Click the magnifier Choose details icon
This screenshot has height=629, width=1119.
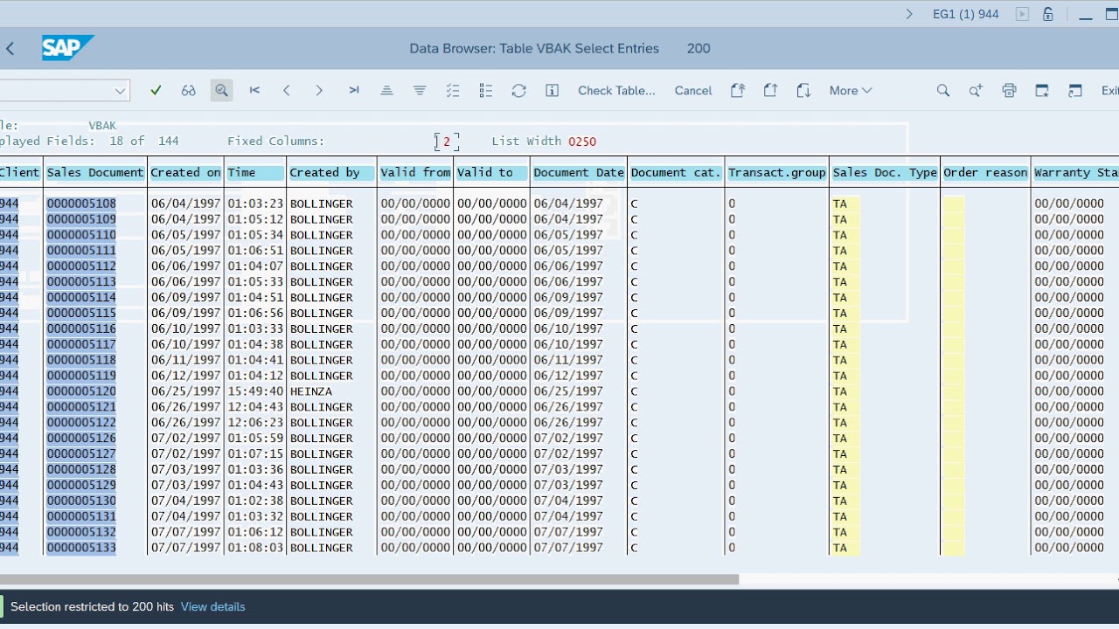pyautogui.click(x=221, y=90)
